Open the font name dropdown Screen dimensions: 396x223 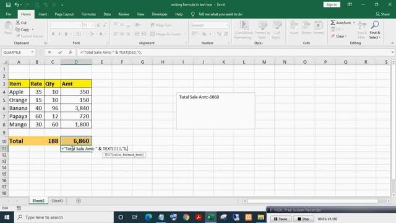point(80,25)
